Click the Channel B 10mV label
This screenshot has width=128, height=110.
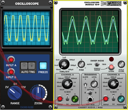(108, 90)
